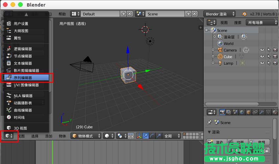Expand the Lamp tree node
This screenshot has height=164, width=279.
click(213, 63)
